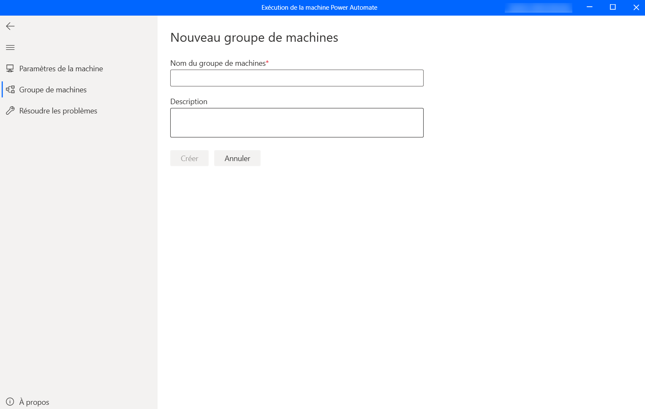Click the Paramètres de la machine monitor icon
Image resolution: width=645 pixels, height=409 pixels.
(10, 68)
